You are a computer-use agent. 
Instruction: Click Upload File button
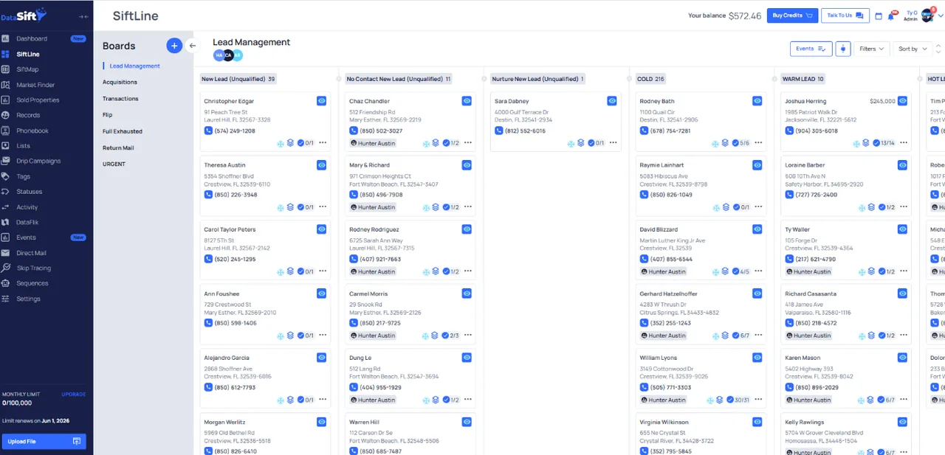44,441
